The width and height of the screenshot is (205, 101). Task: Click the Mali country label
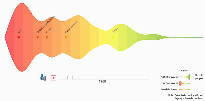(20, 32)
